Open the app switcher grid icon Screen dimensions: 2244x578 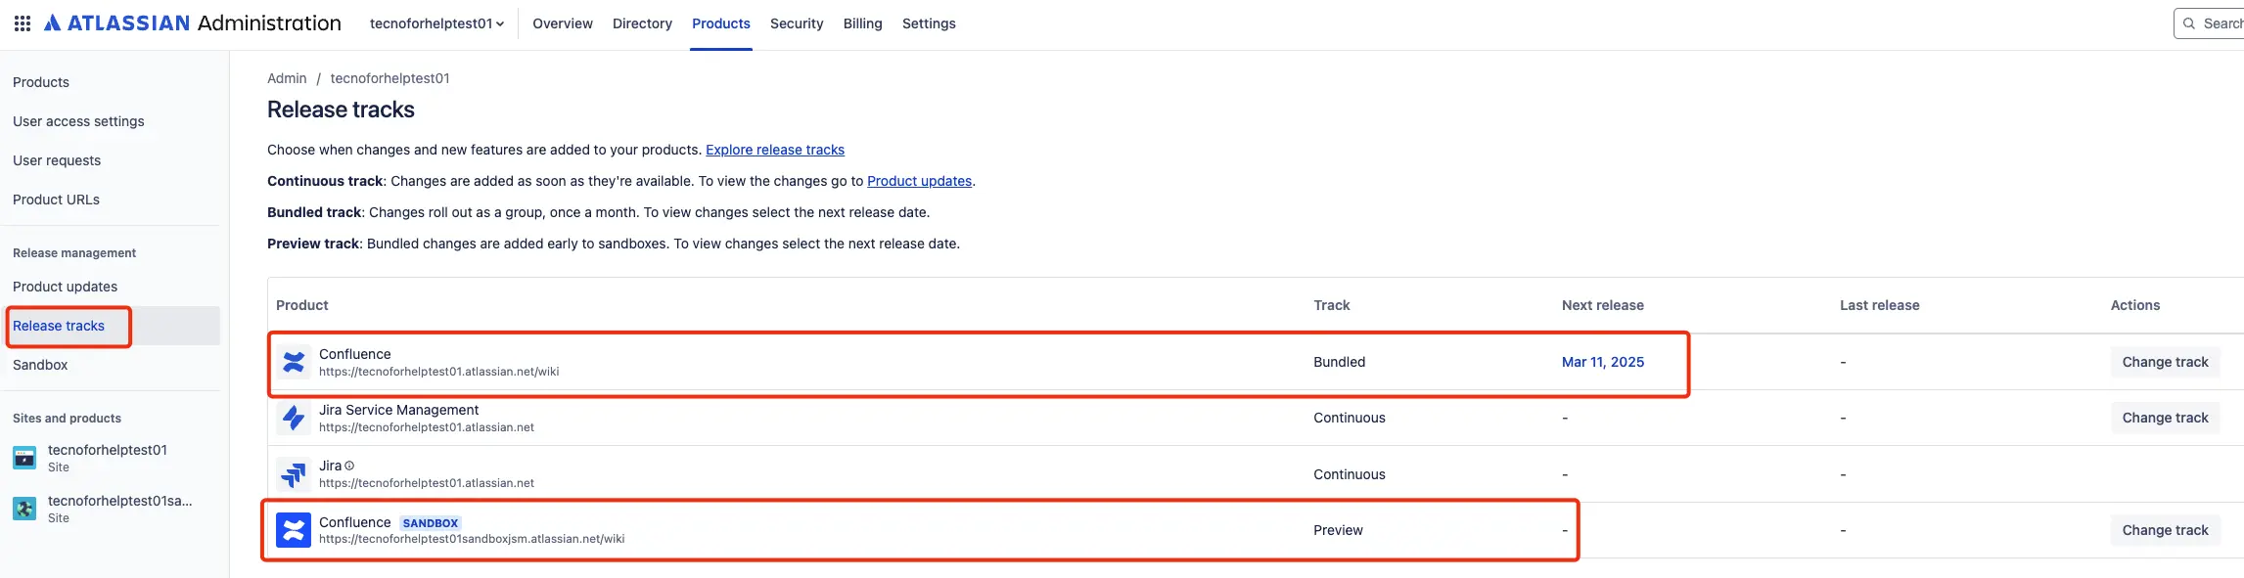point(23,23)
